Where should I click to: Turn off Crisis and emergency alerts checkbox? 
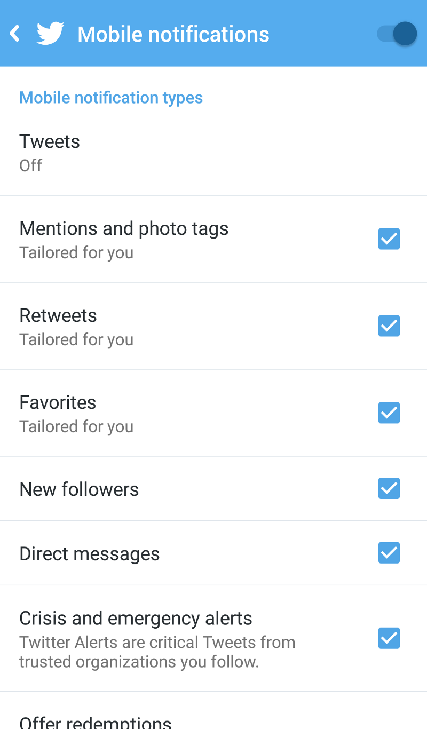pyautogui.click(x=389, y=638)
